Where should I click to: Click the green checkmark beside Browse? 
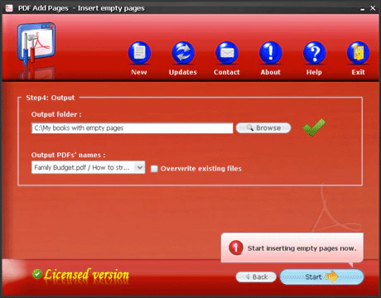(314, 127)
